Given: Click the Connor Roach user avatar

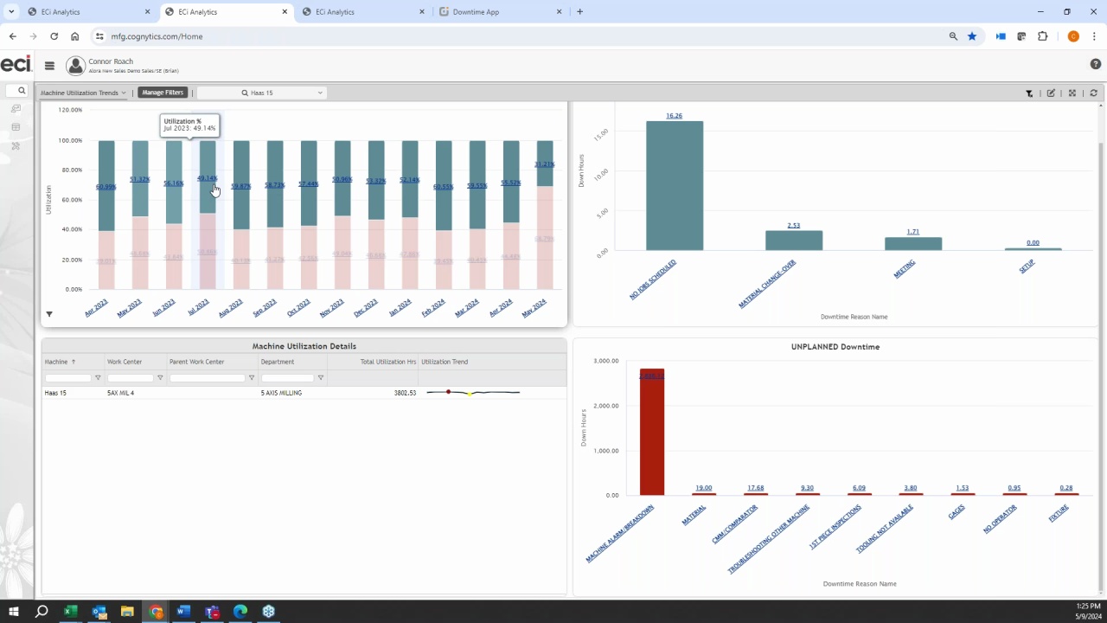Looking at the screenshot, I should point(75,66).
